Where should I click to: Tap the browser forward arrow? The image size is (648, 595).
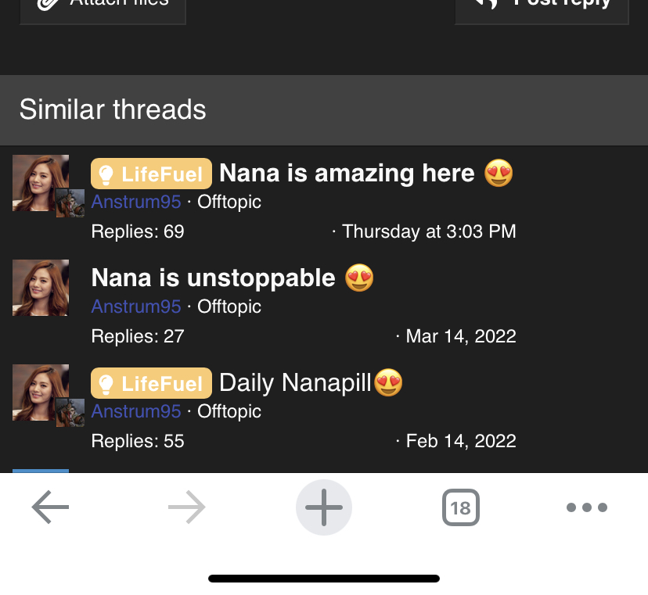tap(187, 507)
